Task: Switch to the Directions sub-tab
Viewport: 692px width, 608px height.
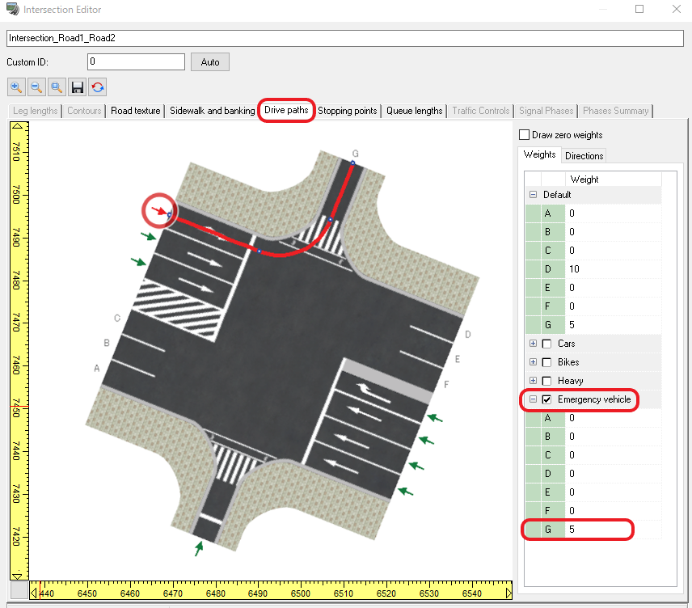Action: pyautogui.click(x=584, y=156)
